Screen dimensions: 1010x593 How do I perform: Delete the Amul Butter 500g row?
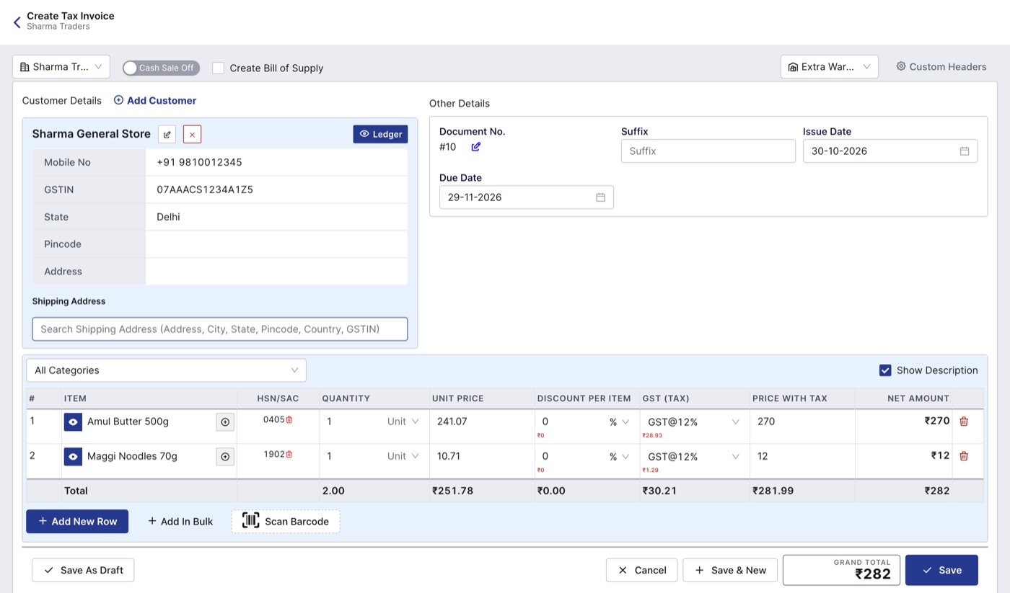[x=964, y=422]
